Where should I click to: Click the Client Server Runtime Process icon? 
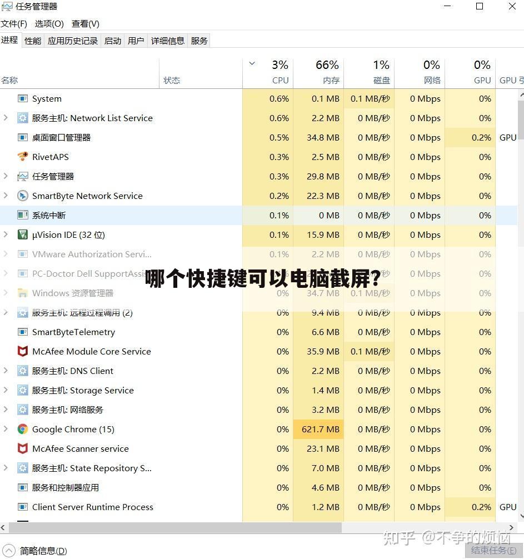(22, 507)
